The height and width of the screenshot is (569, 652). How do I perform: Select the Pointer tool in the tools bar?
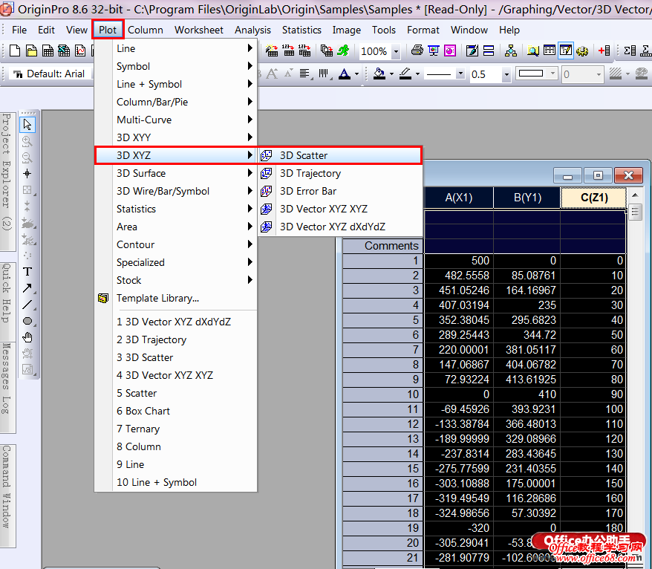(27, 124)
